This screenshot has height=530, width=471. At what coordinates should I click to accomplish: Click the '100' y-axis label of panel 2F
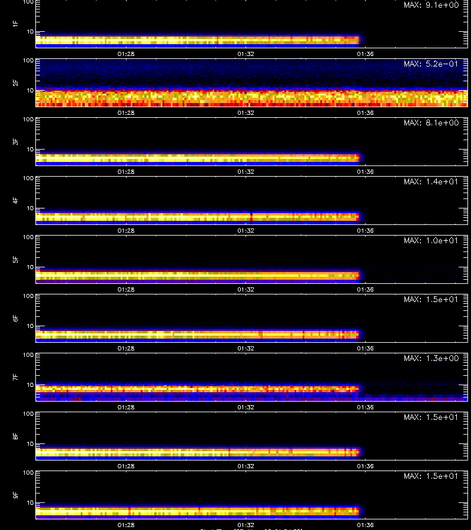click(x=28, y=61)
